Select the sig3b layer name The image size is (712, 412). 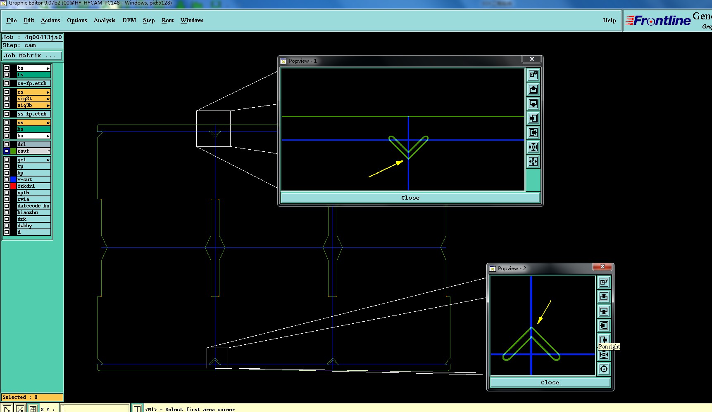point(33,105)
